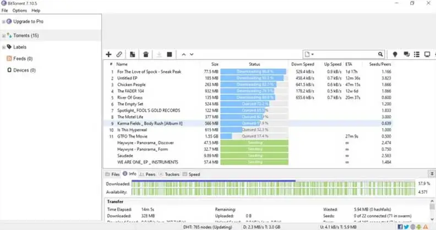
Task: Click the chat bubbles toolbar icon
Action: 406,54
